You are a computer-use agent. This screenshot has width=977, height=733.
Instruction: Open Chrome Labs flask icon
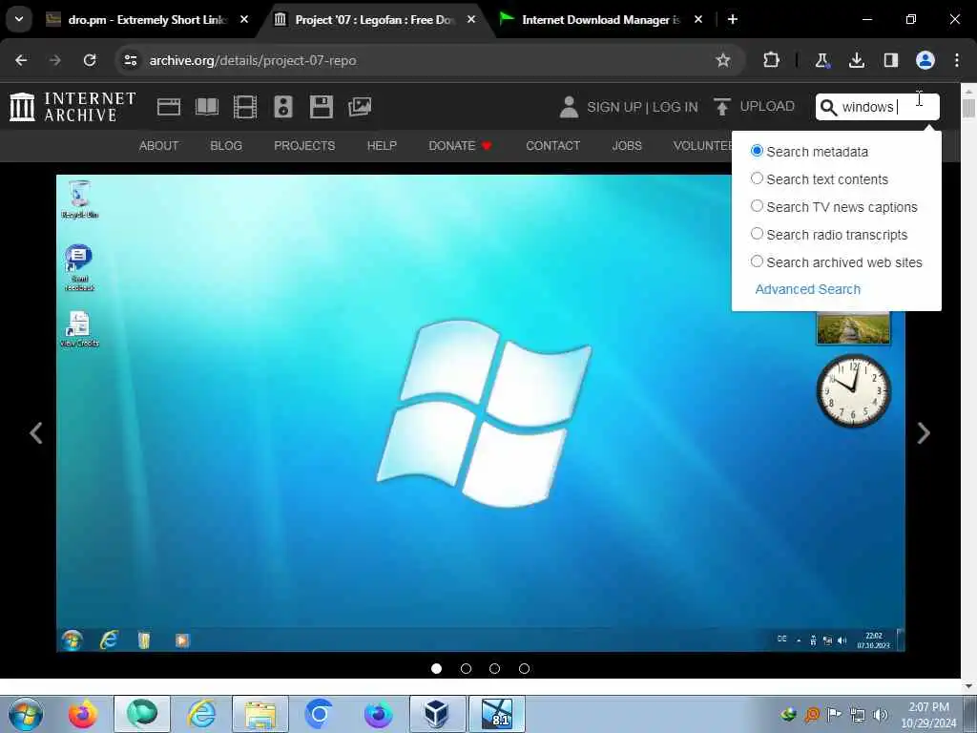821,60
